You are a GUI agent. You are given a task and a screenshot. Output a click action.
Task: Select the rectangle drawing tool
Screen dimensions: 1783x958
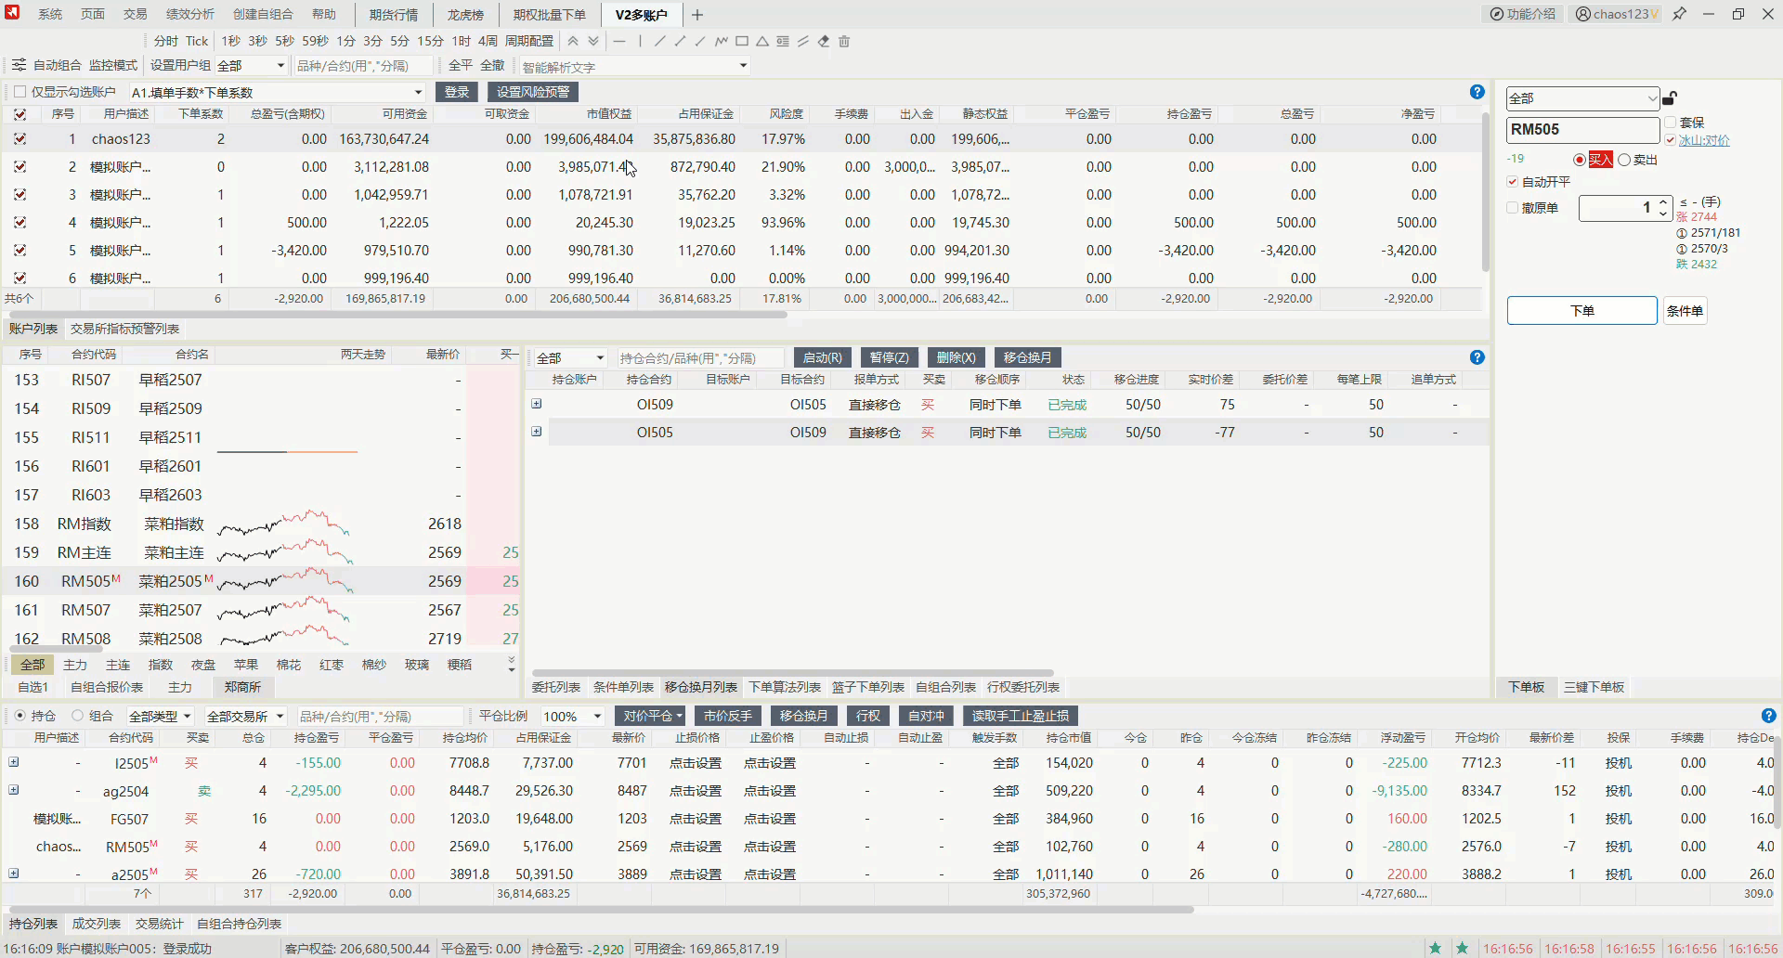pyautogui.click(x=741, y=41)
